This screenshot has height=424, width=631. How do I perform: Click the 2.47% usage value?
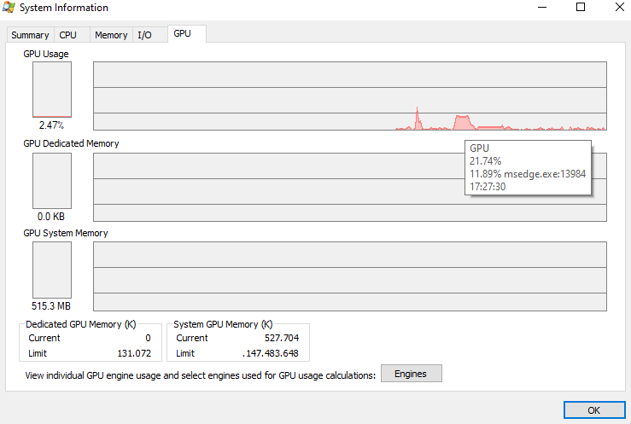pos(51,125)
